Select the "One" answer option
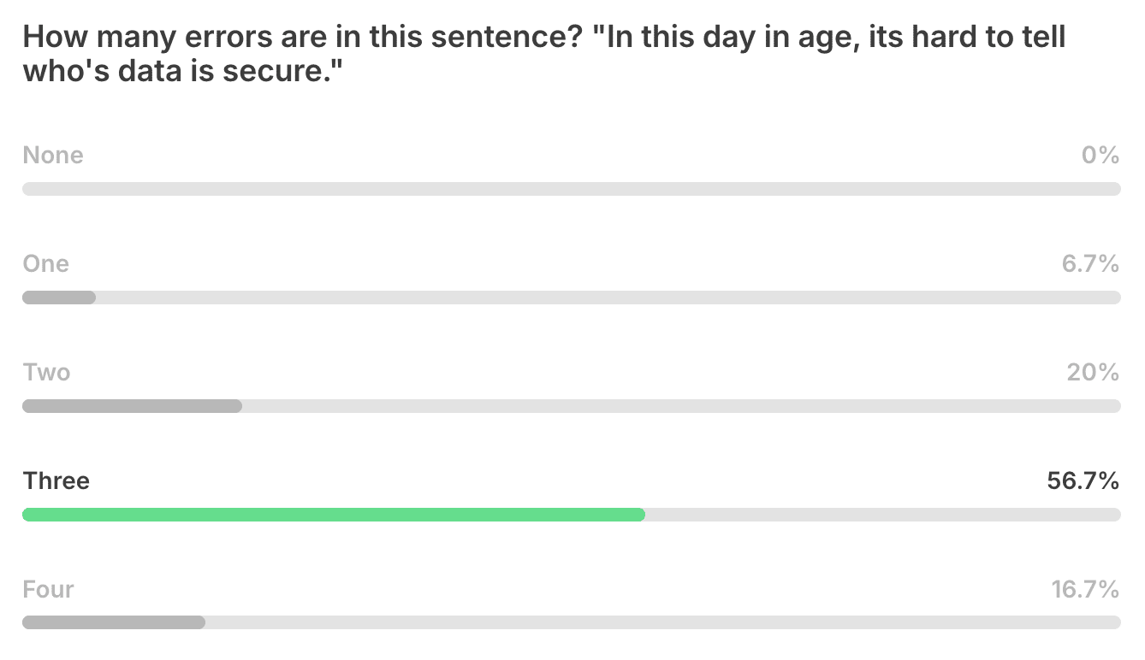1145x660 pixels. coord(46,264)
